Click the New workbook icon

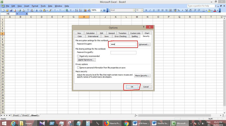(x=3, y=10)
